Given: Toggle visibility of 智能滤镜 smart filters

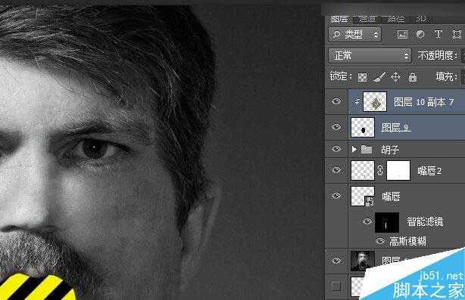Looking at the screenshot, I should pos(367,221).
